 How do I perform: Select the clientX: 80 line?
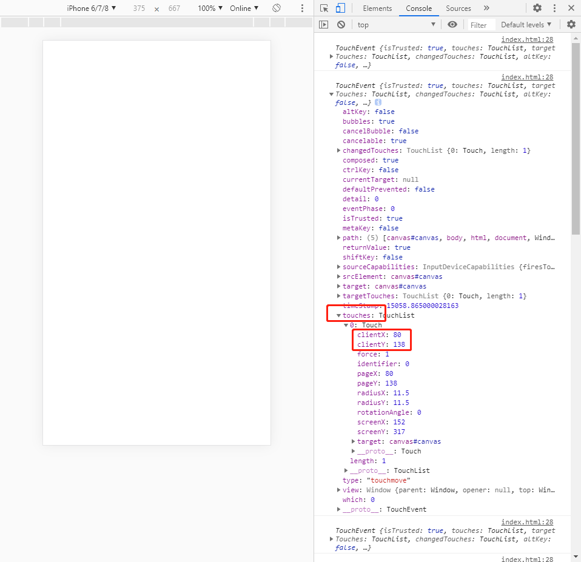pyautogui.click(x=379, y=335)
